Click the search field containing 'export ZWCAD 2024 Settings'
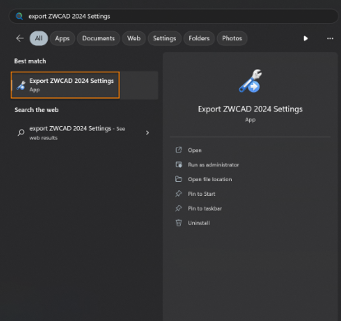The image size is (341, 321). 173,16
